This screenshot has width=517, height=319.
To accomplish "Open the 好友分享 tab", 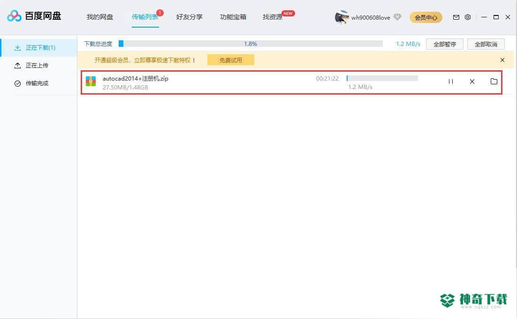I will (x=189, y=17).
